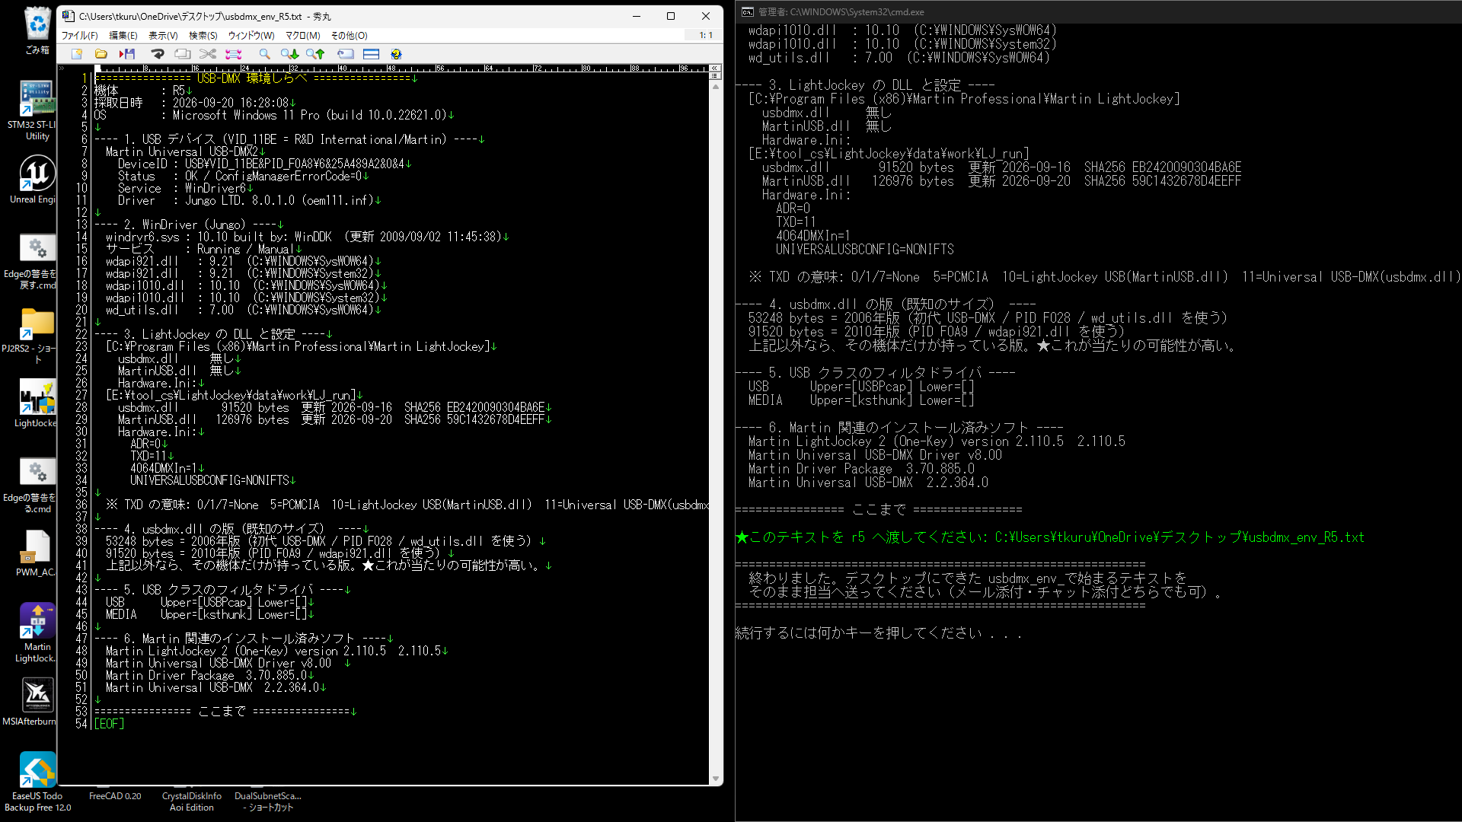This screenshot has width=1462, height=822.
Task: Select the LightJockey desktop icon with yellow blocks
Action: pyautogui.click(x=37, y=403)
